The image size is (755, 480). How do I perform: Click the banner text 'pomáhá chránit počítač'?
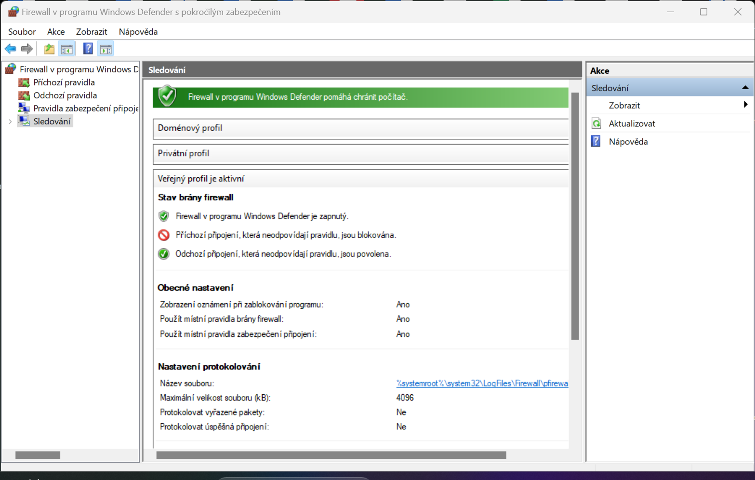(x=365, y=97)
